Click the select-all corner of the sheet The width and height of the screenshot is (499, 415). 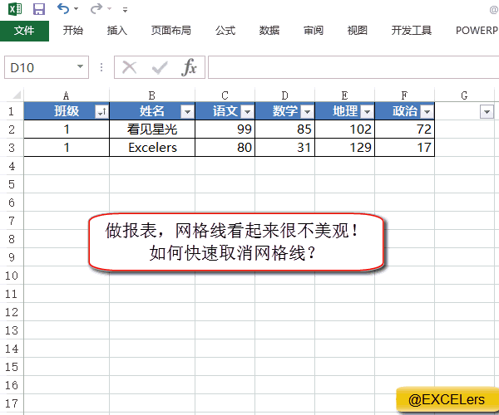pyautogui.click(x=12, y=95)
